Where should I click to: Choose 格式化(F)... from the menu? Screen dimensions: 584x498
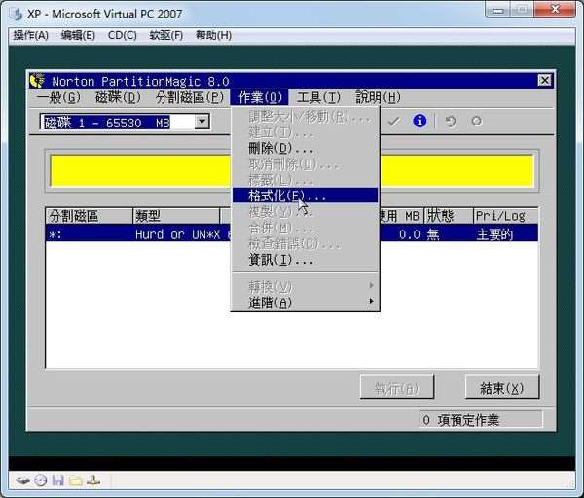305,196
